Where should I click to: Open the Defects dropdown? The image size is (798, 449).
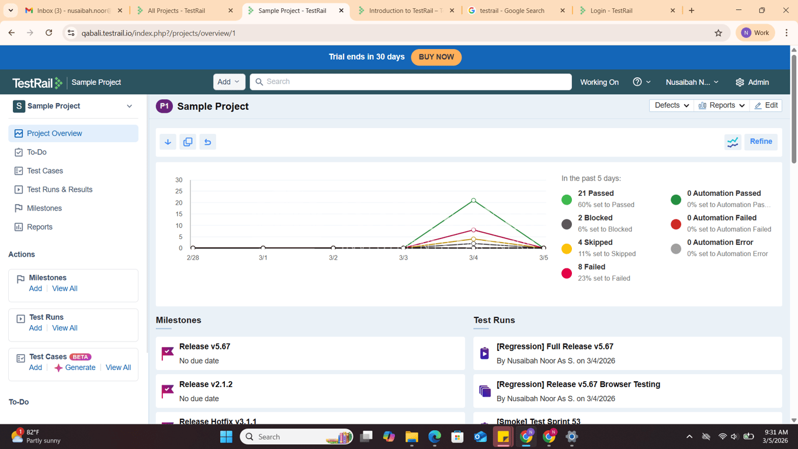coord(671,105)
